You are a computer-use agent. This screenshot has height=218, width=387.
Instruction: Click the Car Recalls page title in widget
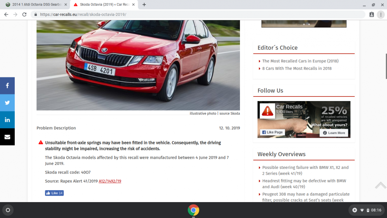click(x=289, y=106)
